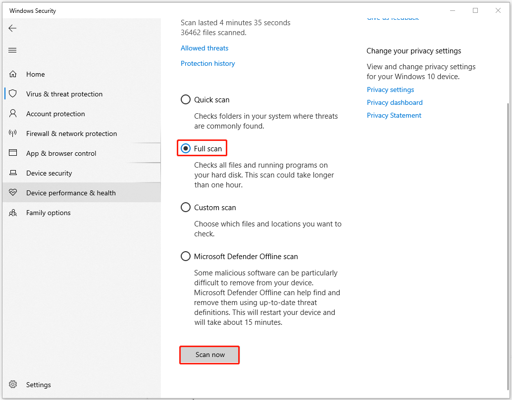This screenshot has width=512, height=400.
Task: Click the App & browser control icon
Action: 13,153
